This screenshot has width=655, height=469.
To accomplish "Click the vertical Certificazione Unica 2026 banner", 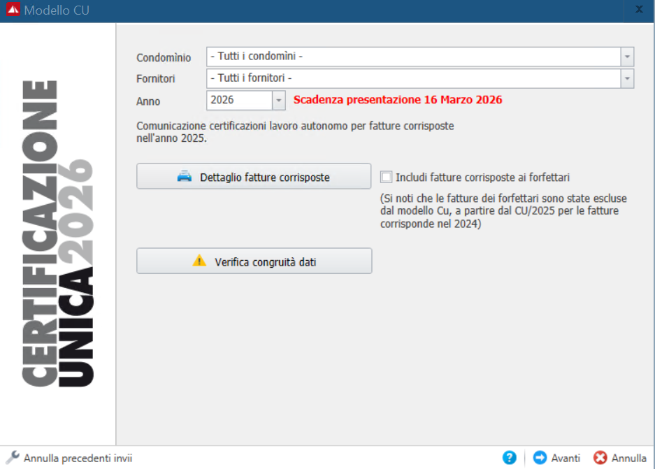I will (x=57, y=234).
